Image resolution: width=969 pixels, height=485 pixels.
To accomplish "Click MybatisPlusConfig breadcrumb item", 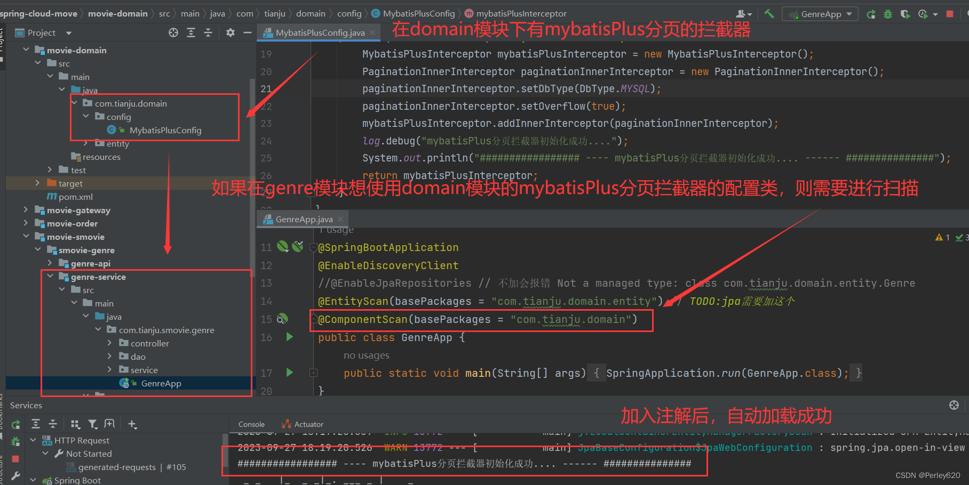I will 414,13.
